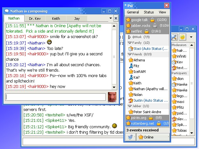Collapse the Jabber contact group
The image size is (199, 149).
(x=130, y=106)
